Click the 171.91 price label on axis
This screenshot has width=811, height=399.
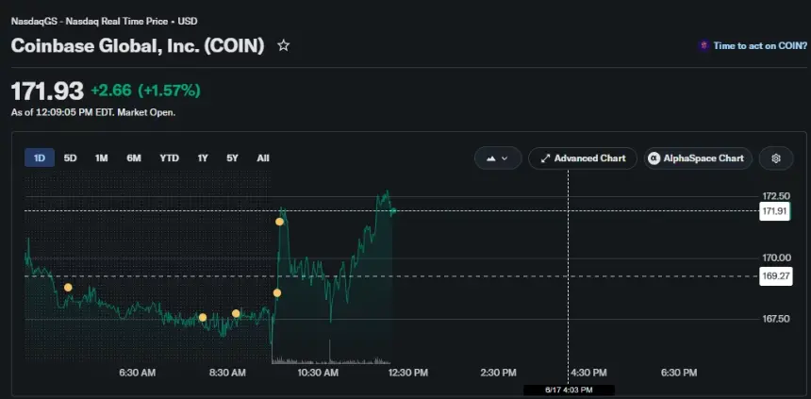[774, 211]
